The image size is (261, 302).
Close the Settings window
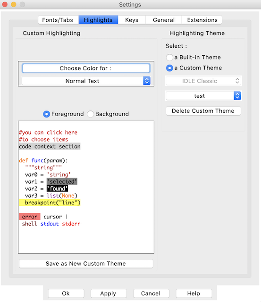tap(5, 4)
